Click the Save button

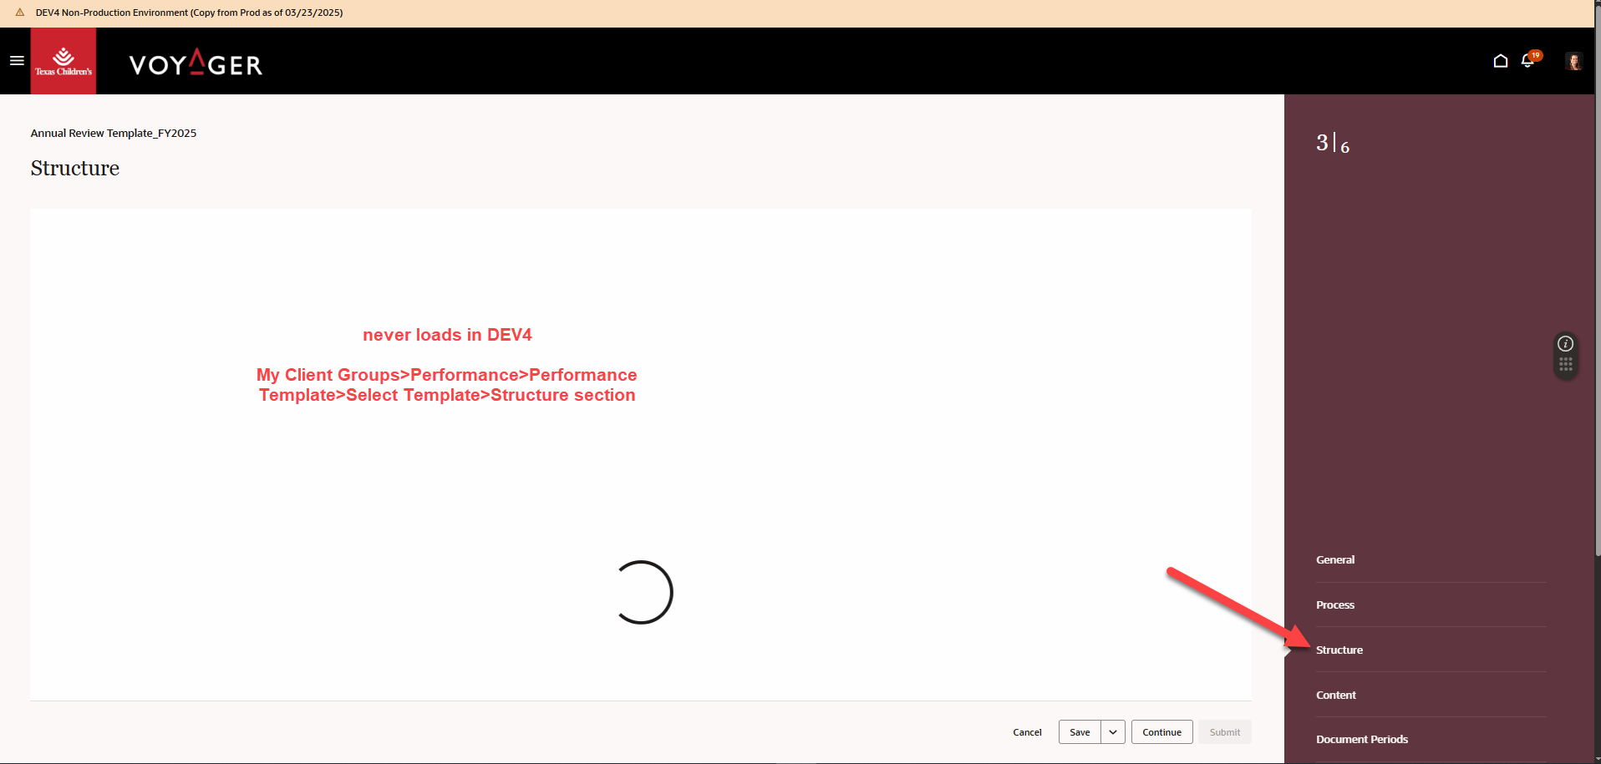pos(1080,732)
